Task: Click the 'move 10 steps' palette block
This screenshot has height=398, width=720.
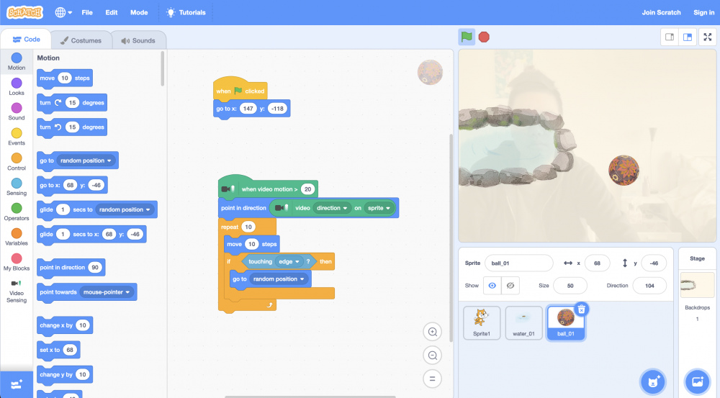Action: (x=65, y=78)
